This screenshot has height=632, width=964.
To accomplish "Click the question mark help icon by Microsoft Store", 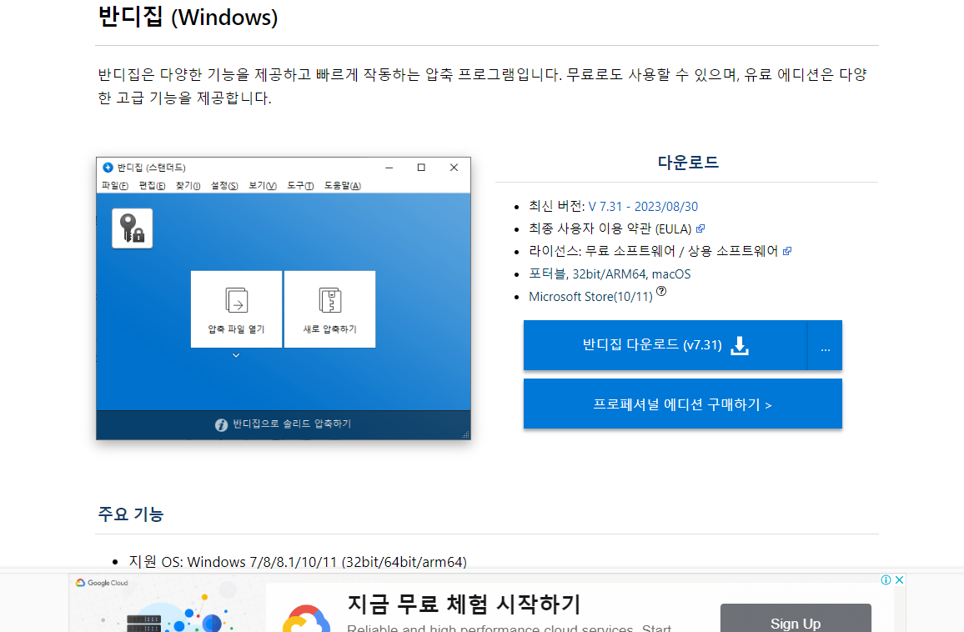I will pos(661,292).
